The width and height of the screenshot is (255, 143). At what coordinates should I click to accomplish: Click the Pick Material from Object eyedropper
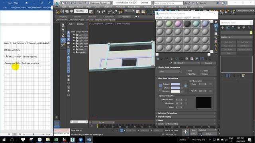click(171, 63)
